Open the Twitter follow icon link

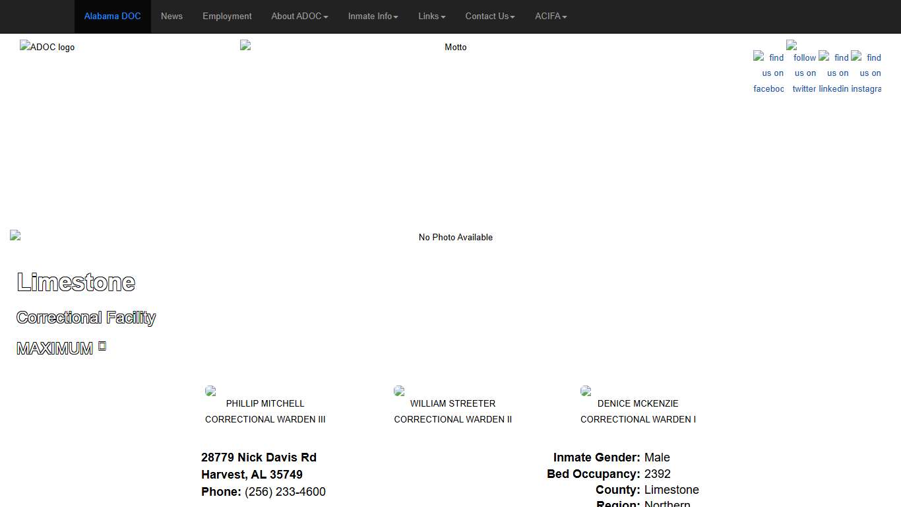[x=801, y=67]
